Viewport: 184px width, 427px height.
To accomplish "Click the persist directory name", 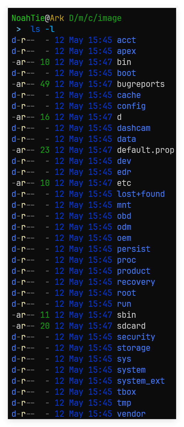I will click(134, 249).
